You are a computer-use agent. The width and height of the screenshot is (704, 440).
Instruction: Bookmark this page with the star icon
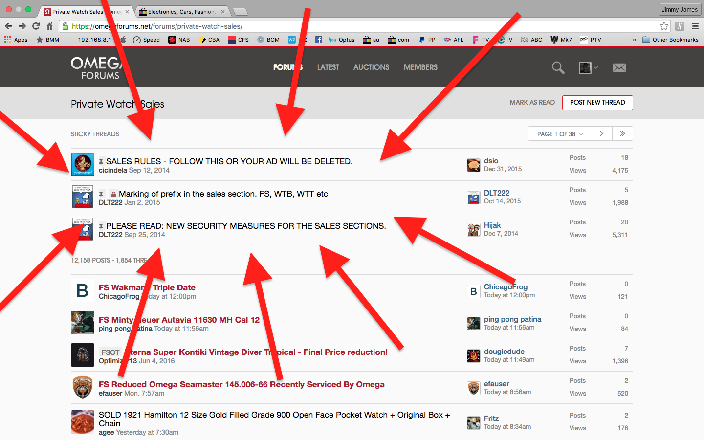click(663, 26)
